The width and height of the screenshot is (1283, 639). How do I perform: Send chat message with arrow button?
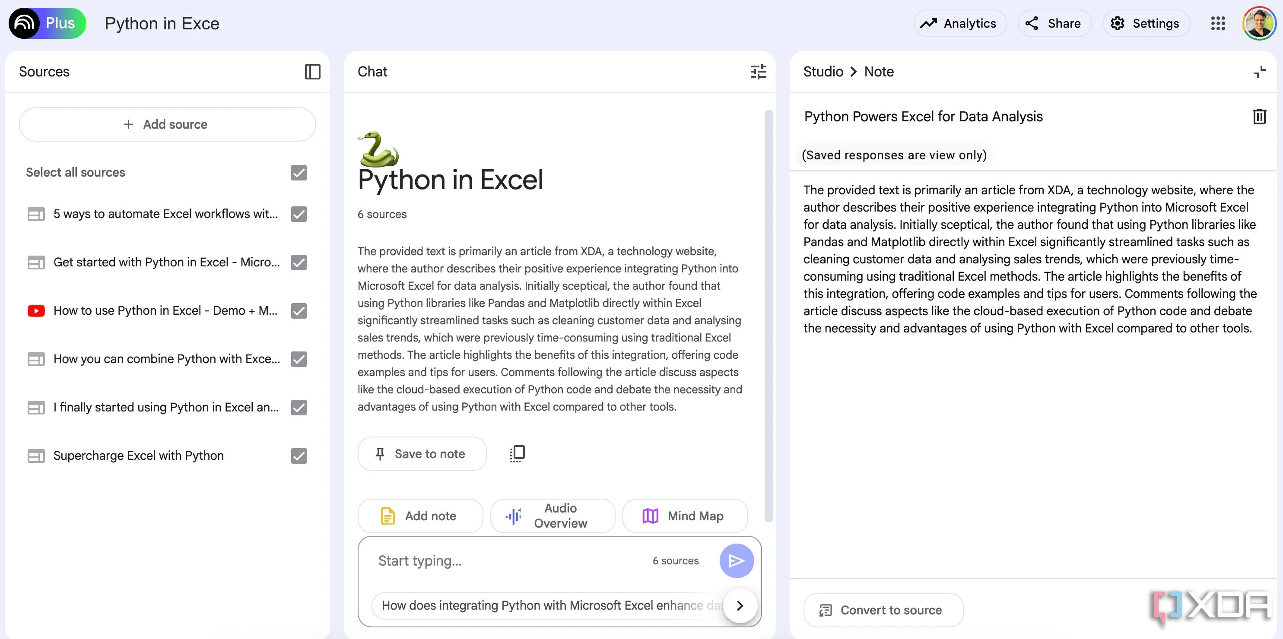[737, 561]
